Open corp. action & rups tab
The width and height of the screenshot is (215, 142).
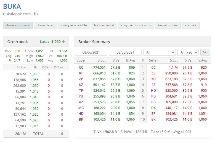click(136, 25)
